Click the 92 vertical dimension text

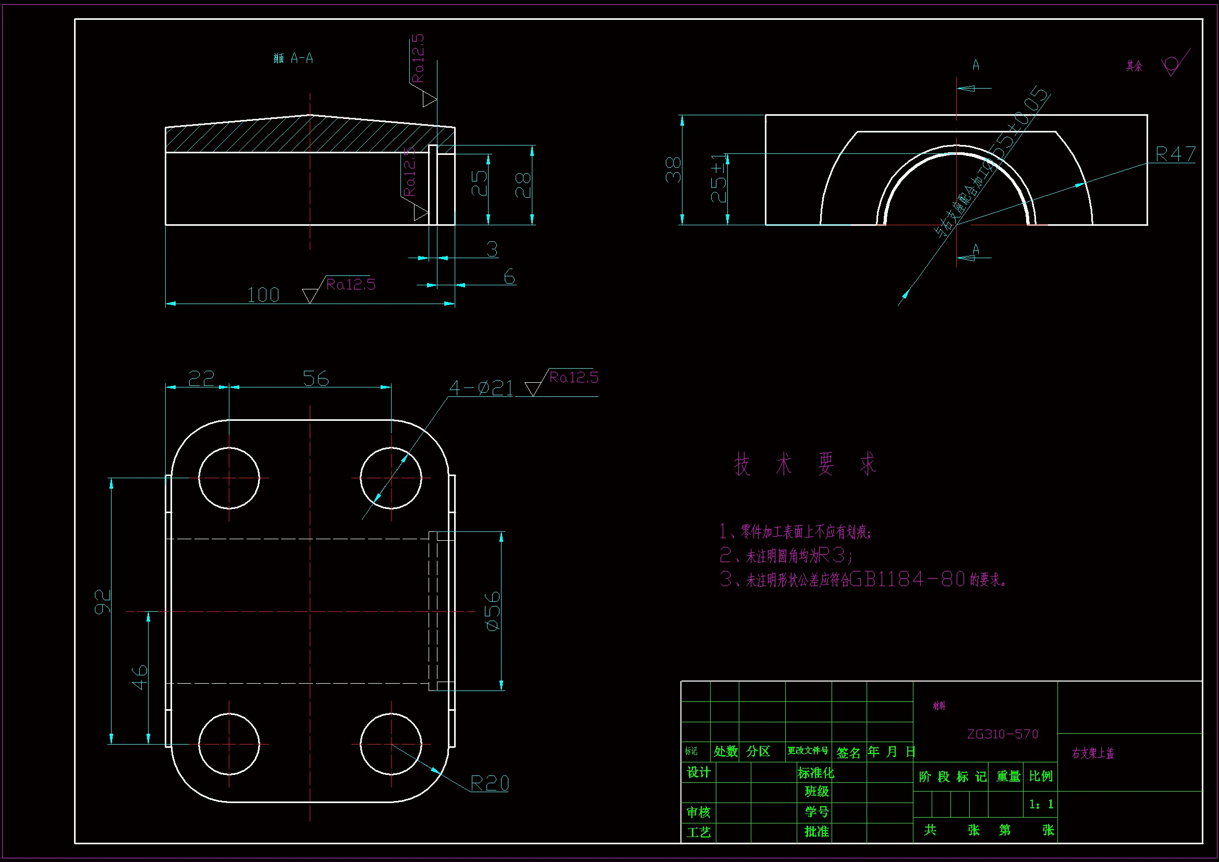click(x=103, y=601)
